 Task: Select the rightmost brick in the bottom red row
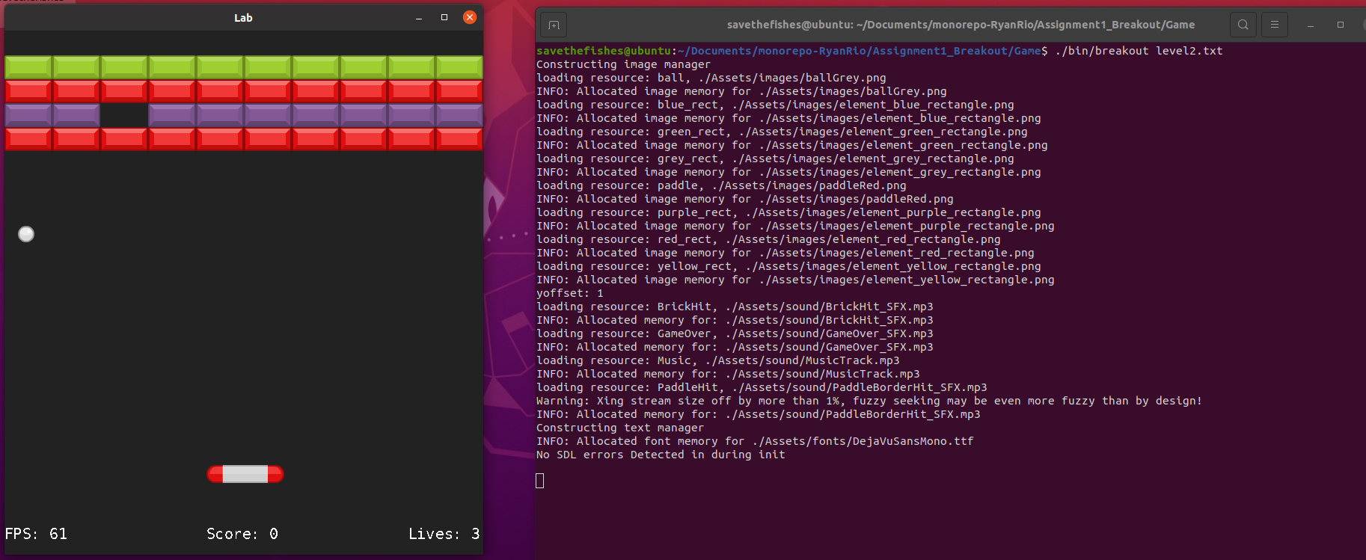(x=459, y=139)
